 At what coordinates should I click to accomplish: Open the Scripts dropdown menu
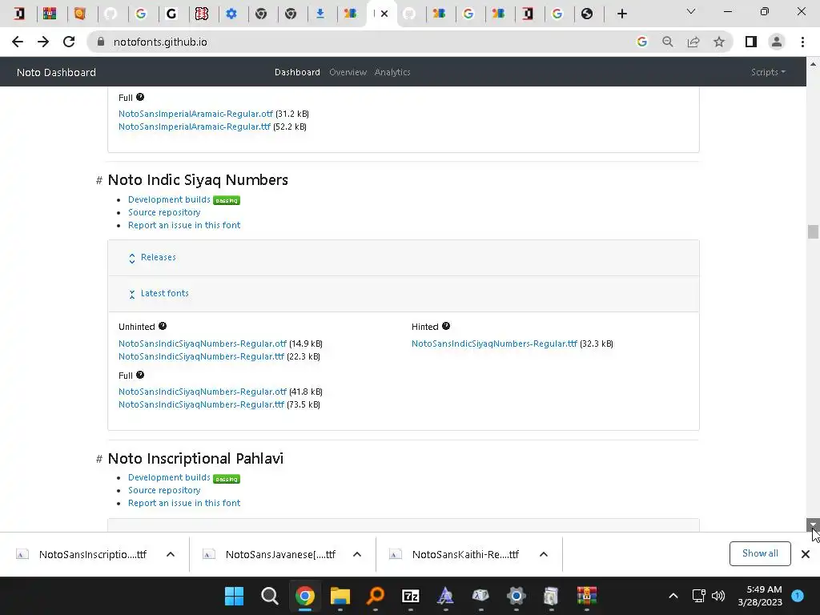[x=768, y=72]
